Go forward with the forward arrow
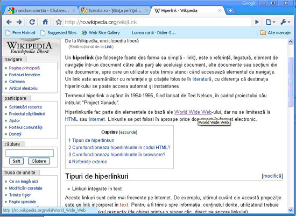 [19, 22]
